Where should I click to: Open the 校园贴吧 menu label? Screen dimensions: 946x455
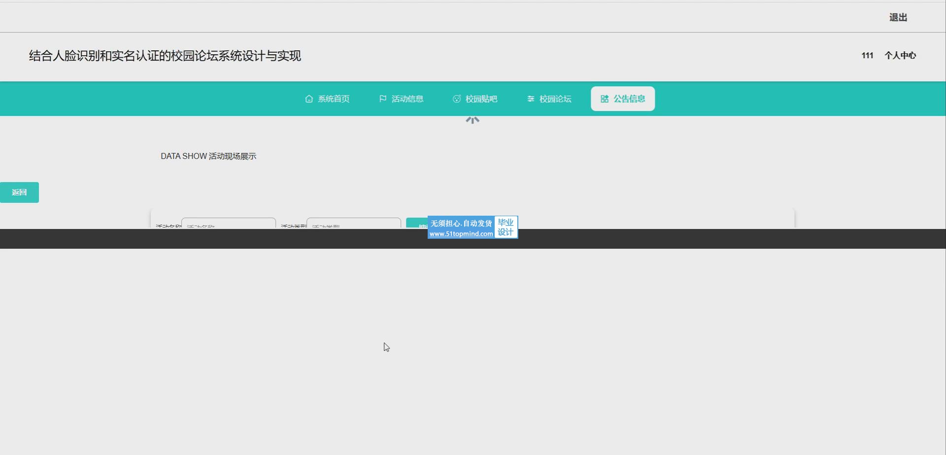(x=481, y=99)
